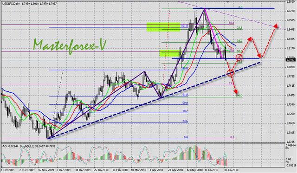Click the 8 Dec 2009 date label

coord(64,170)
